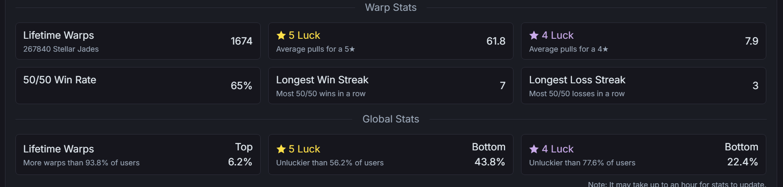The width and height of the screenshot is (783, 187).
Task: Click the 267840 Stellar Jades text
Action: click(61, 49)
